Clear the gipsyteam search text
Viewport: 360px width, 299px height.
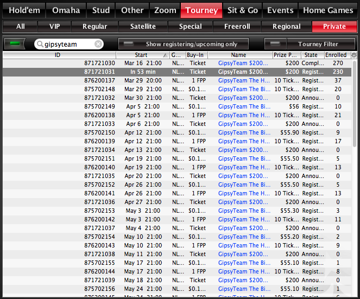[x=98, y=44]
